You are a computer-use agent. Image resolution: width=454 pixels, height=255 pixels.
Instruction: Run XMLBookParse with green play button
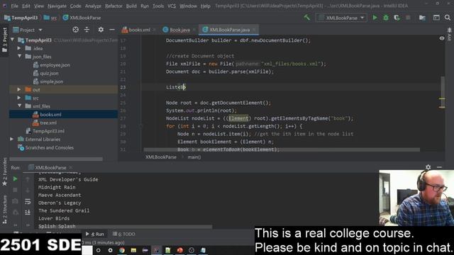375,18
